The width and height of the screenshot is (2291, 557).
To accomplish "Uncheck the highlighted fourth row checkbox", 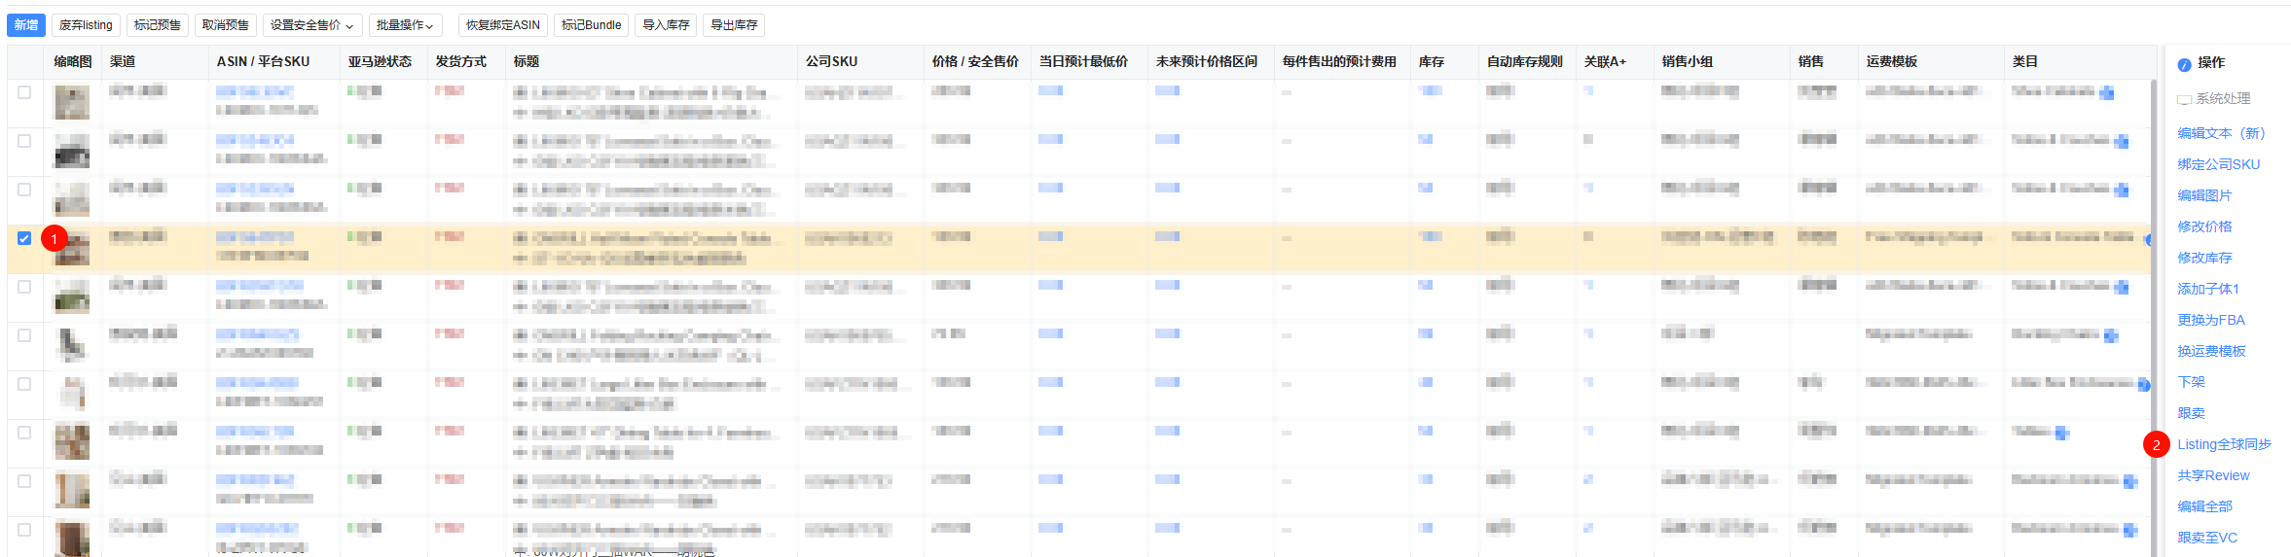I will [x=24, y=238].
